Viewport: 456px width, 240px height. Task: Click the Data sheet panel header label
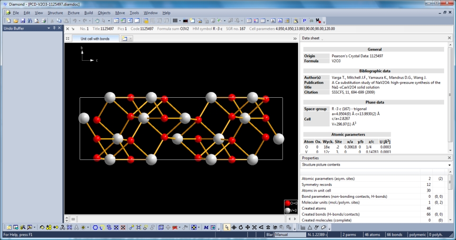(311, 38)
